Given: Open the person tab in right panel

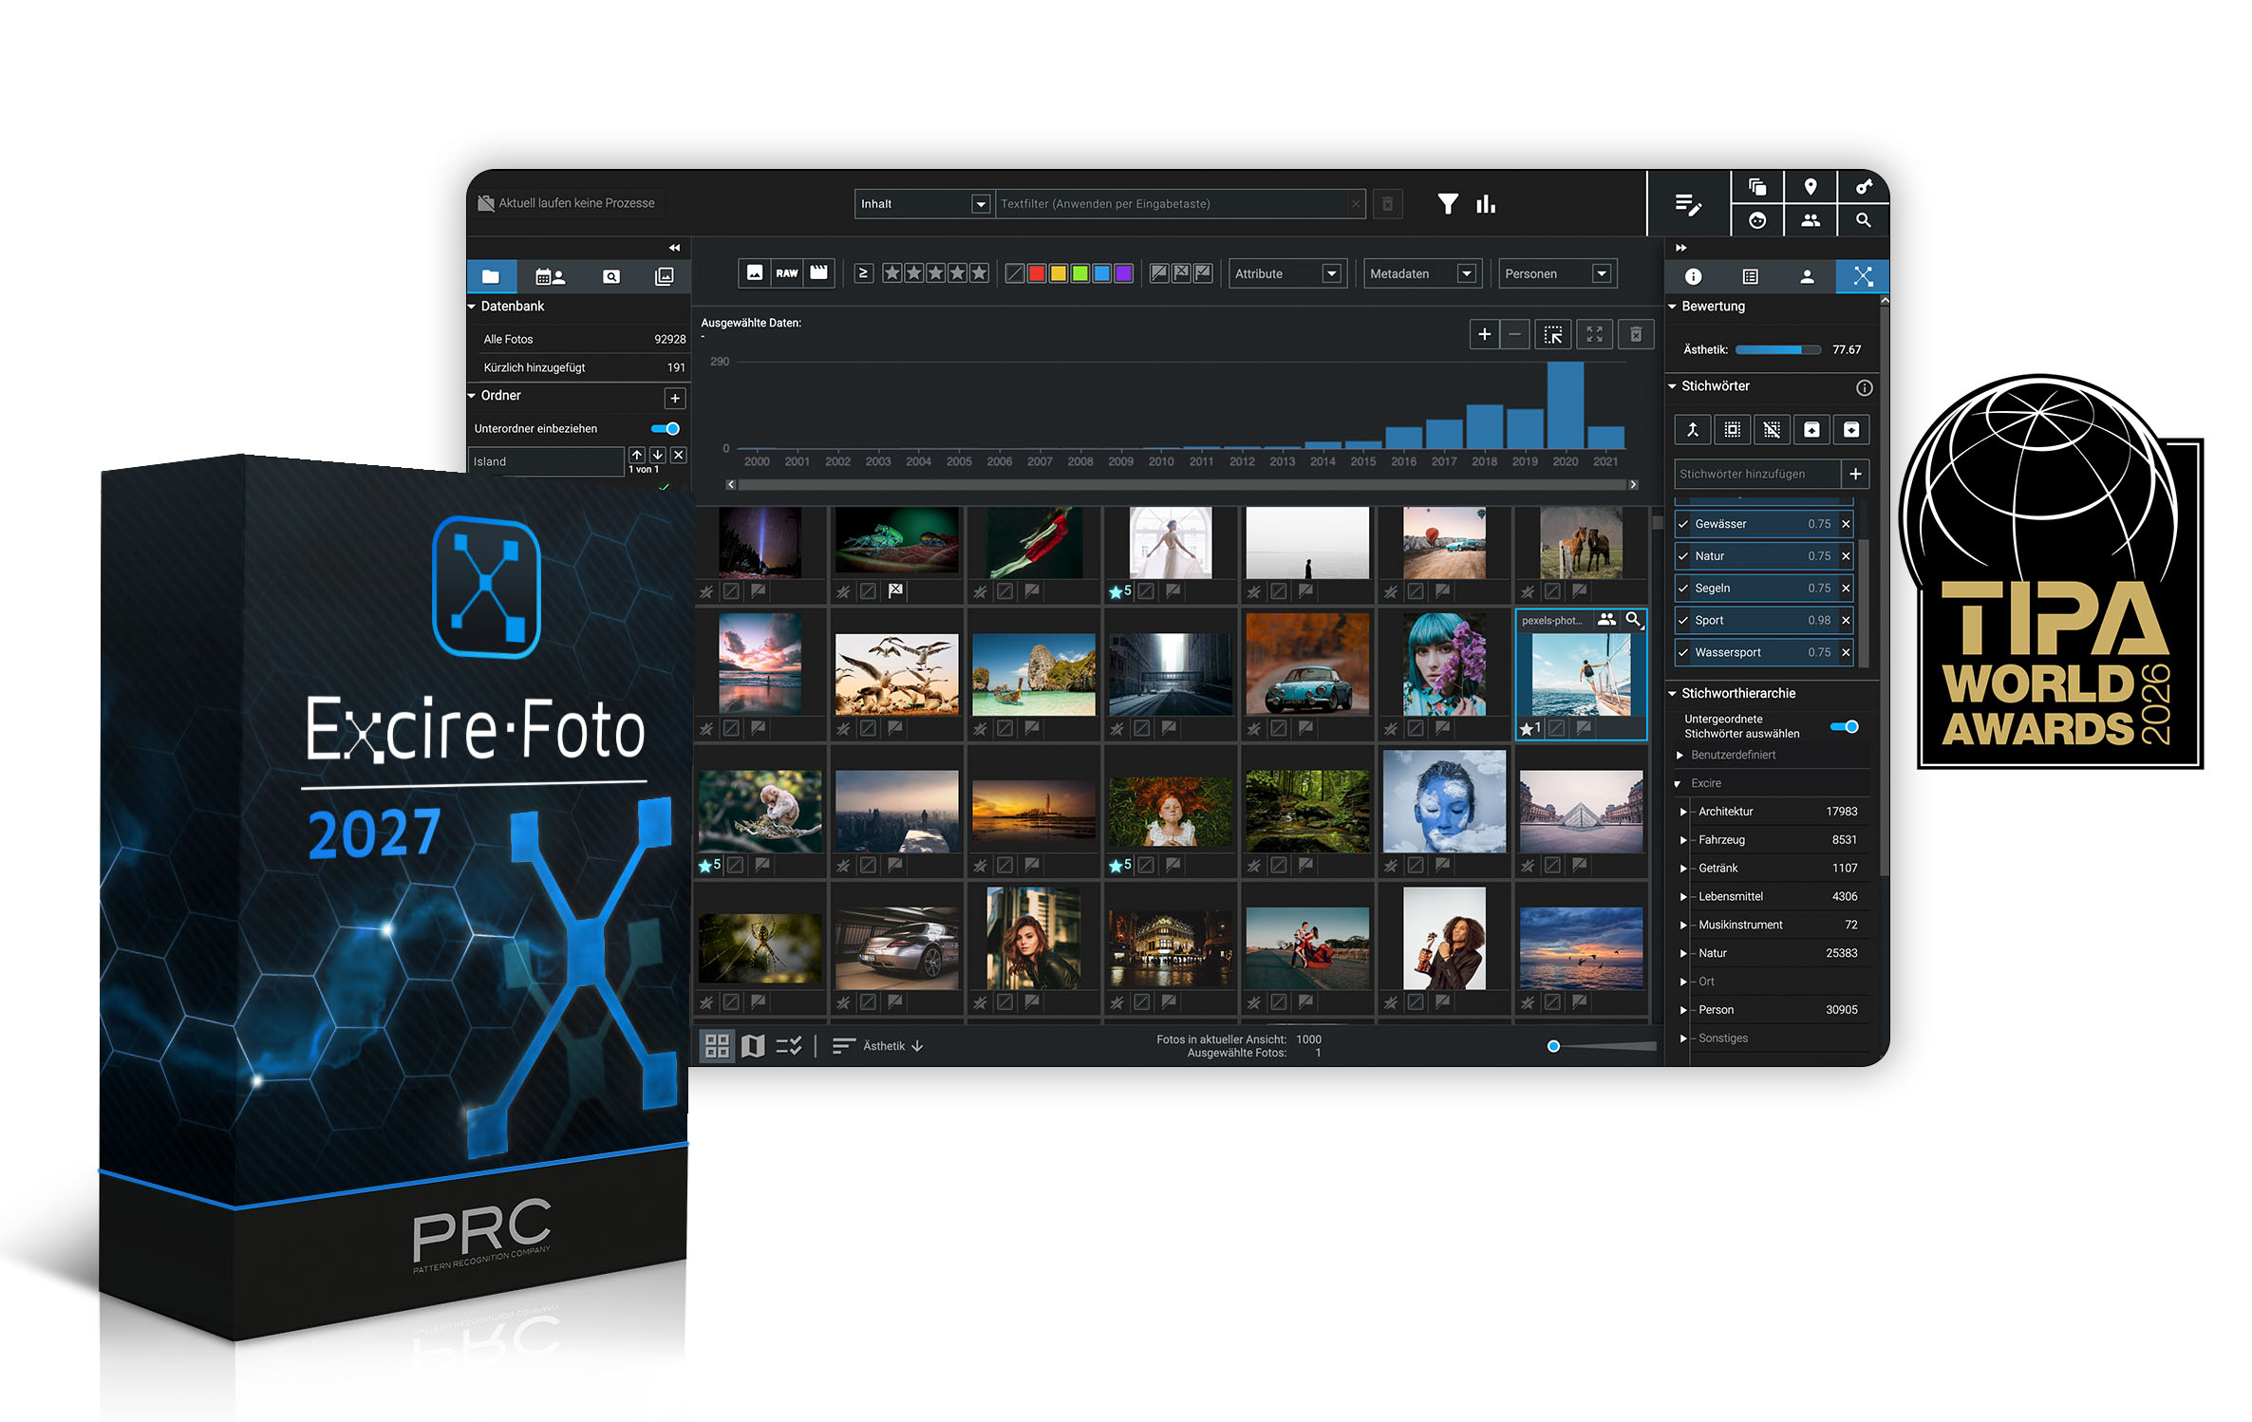Looking at the screenshot, I should [1807, 276].
